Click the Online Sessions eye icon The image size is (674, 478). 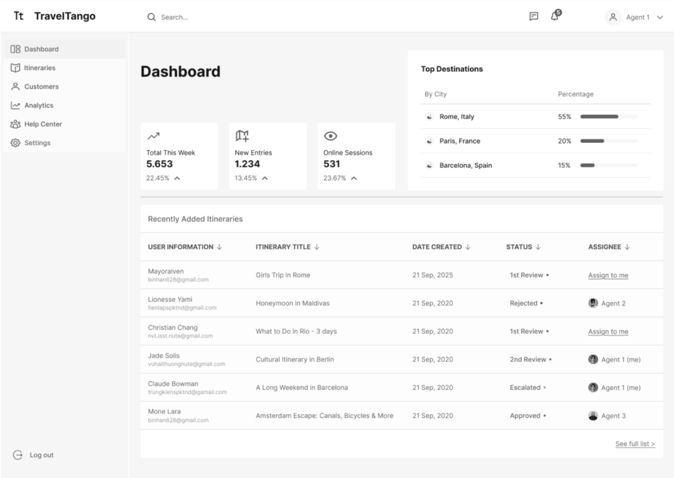pyautogui.click(x=330, y=136)
